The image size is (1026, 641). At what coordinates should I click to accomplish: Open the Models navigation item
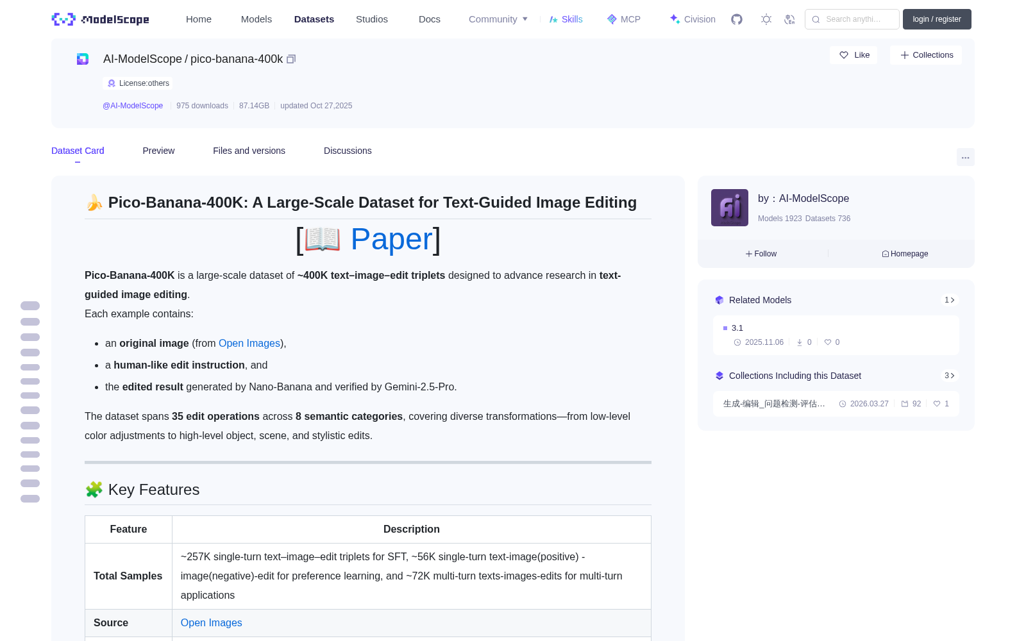coord(256,19)
